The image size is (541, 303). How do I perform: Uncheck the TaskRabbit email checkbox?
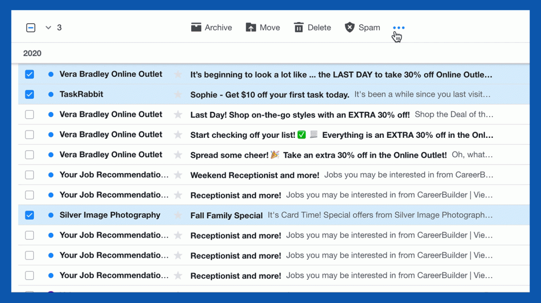[x=30, y=94]
